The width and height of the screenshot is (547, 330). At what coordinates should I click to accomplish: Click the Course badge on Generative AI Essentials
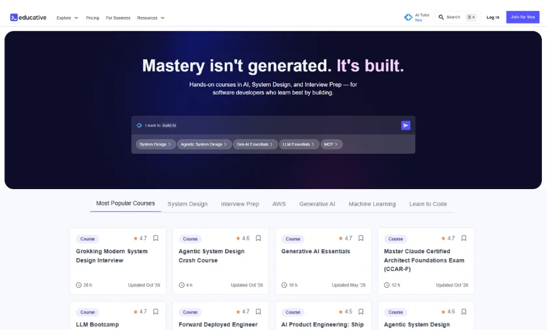point(293,239)
